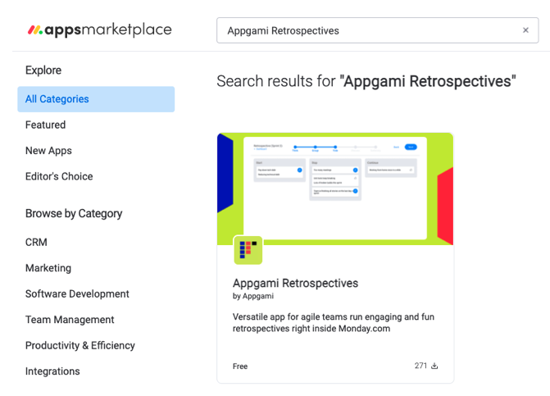Click the 'by Appgami' developer name
550x396 pixels.
[253, 296]
